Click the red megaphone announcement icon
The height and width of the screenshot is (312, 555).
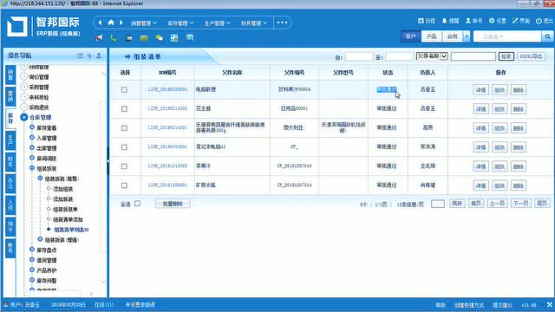(x=99, y=38)
